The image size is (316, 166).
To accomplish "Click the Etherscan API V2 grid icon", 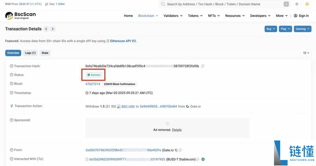I will [108, 41].
